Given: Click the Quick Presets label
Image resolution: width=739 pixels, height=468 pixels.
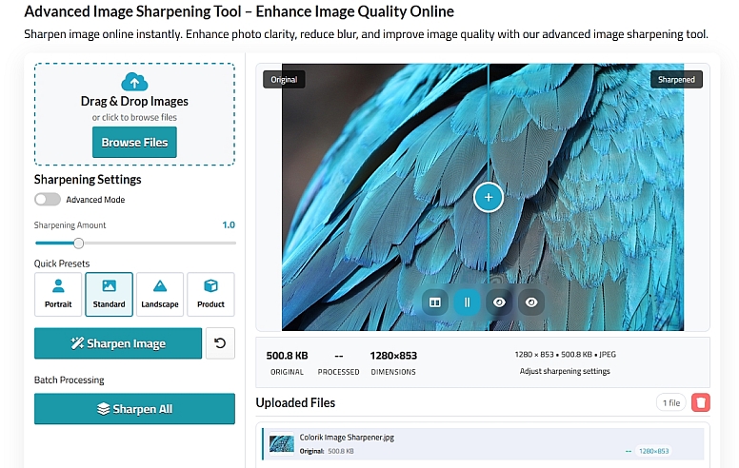Looking at the screenshot, I should pos(62,263).
